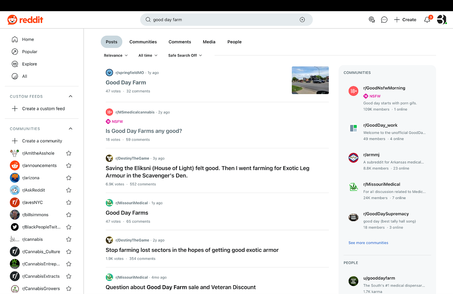The width and height of the screenshot is (453, 294).
Task: Favorite r/CannabisExtracts with star
Action: tap(69, 276)
